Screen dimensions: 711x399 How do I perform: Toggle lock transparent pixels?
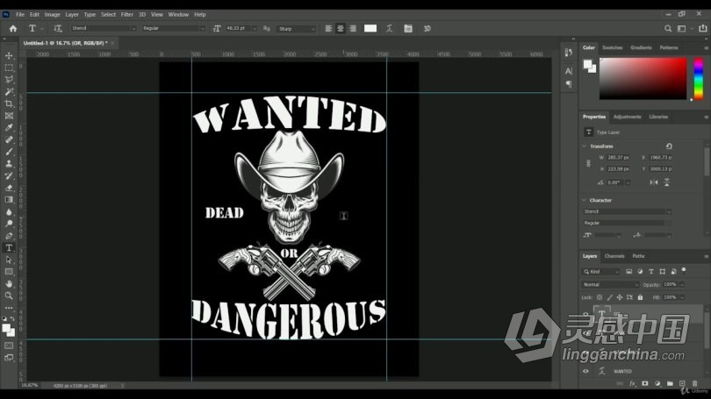(x=600, y=297)
